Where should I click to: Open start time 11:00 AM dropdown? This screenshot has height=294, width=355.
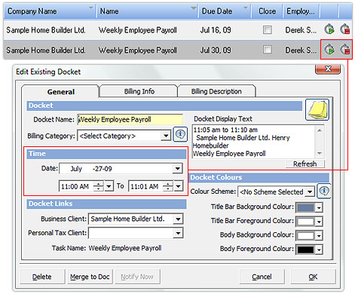(109, 186)
